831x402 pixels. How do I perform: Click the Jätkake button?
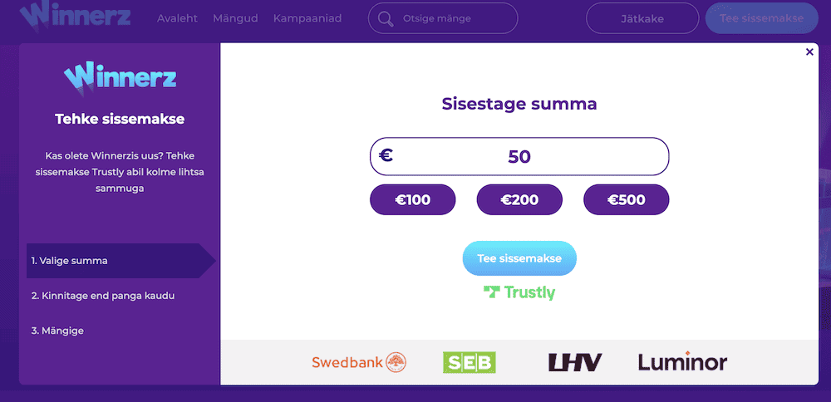642,18
